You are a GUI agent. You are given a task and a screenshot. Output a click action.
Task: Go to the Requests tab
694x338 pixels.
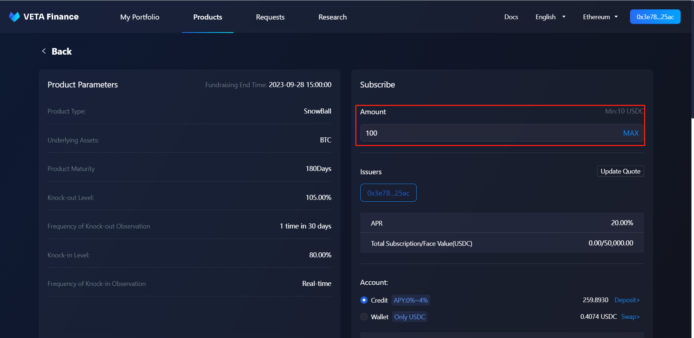point(270,17)
